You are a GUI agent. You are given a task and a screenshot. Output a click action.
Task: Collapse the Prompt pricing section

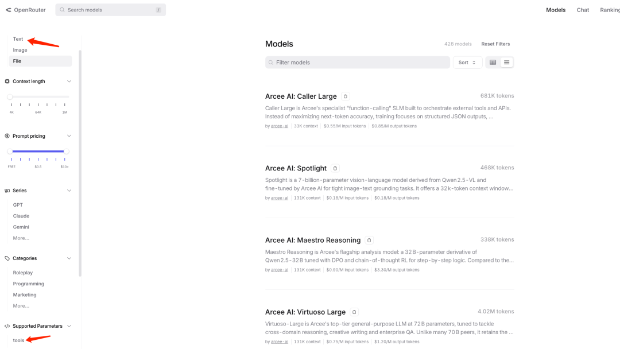pyautogui.click(x=69, y=136)
